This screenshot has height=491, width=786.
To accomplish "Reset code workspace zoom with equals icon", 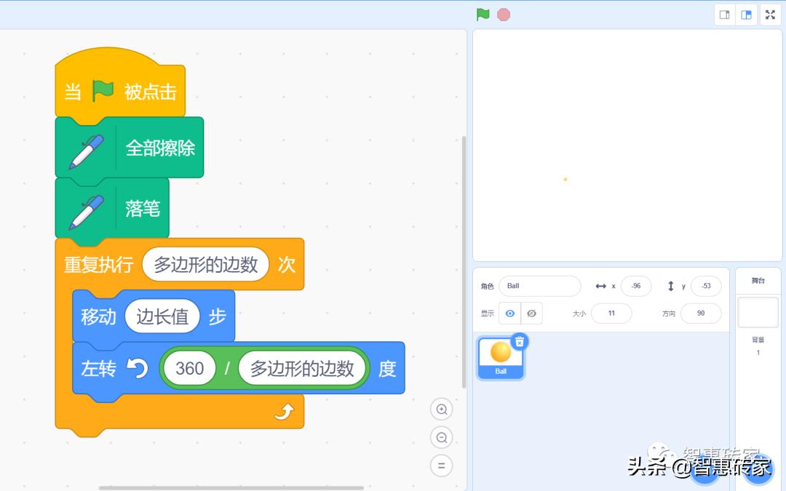I will (442, 466).
